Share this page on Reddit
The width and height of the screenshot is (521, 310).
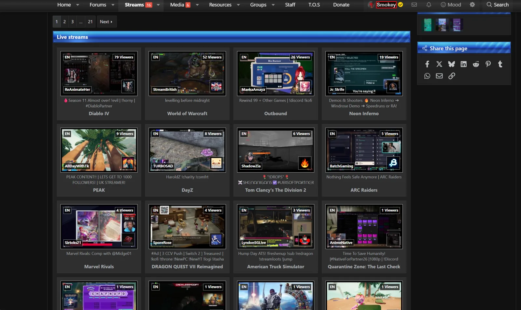pos(476,64)
